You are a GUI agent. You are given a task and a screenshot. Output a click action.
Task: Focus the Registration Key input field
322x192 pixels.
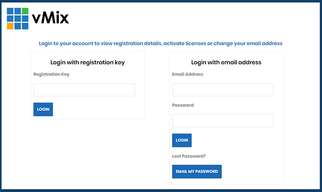pyautogui.click(x=84, y=90)
